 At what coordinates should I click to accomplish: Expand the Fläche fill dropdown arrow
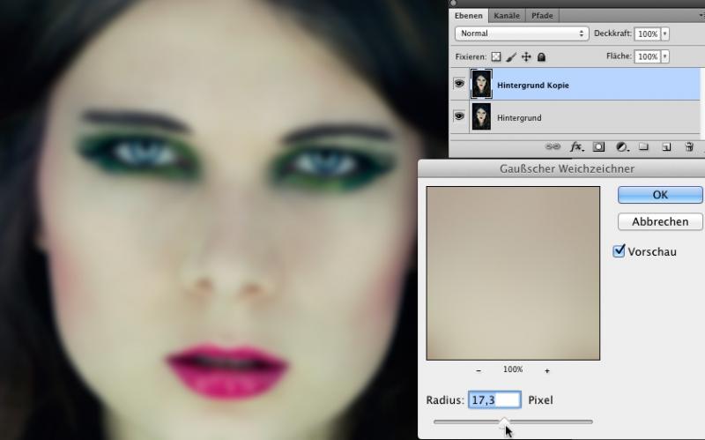(x=664, y=56)
